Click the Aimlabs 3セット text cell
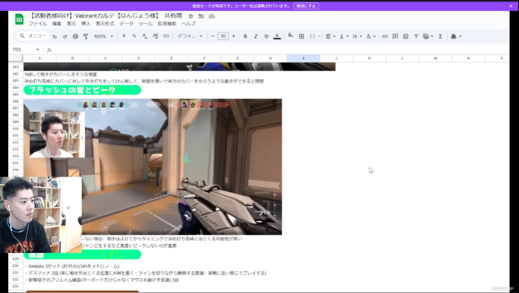Image resolution: width=519 pixels, height=293 pixels. (x=72, y=266)
